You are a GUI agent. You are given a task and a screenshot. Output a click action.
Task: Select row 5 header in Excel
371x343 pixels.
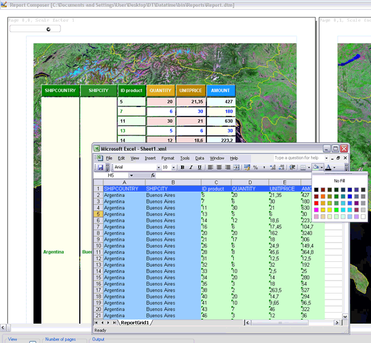coord(98,214)
